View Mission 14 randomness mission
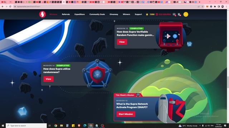Image resolution: width=229 pixels, height=128 pixels. tap(49, 79)
